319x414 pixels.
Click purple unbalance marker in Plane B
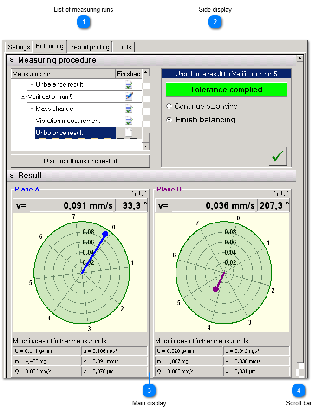pyautogui.click(x=215, y=289)
